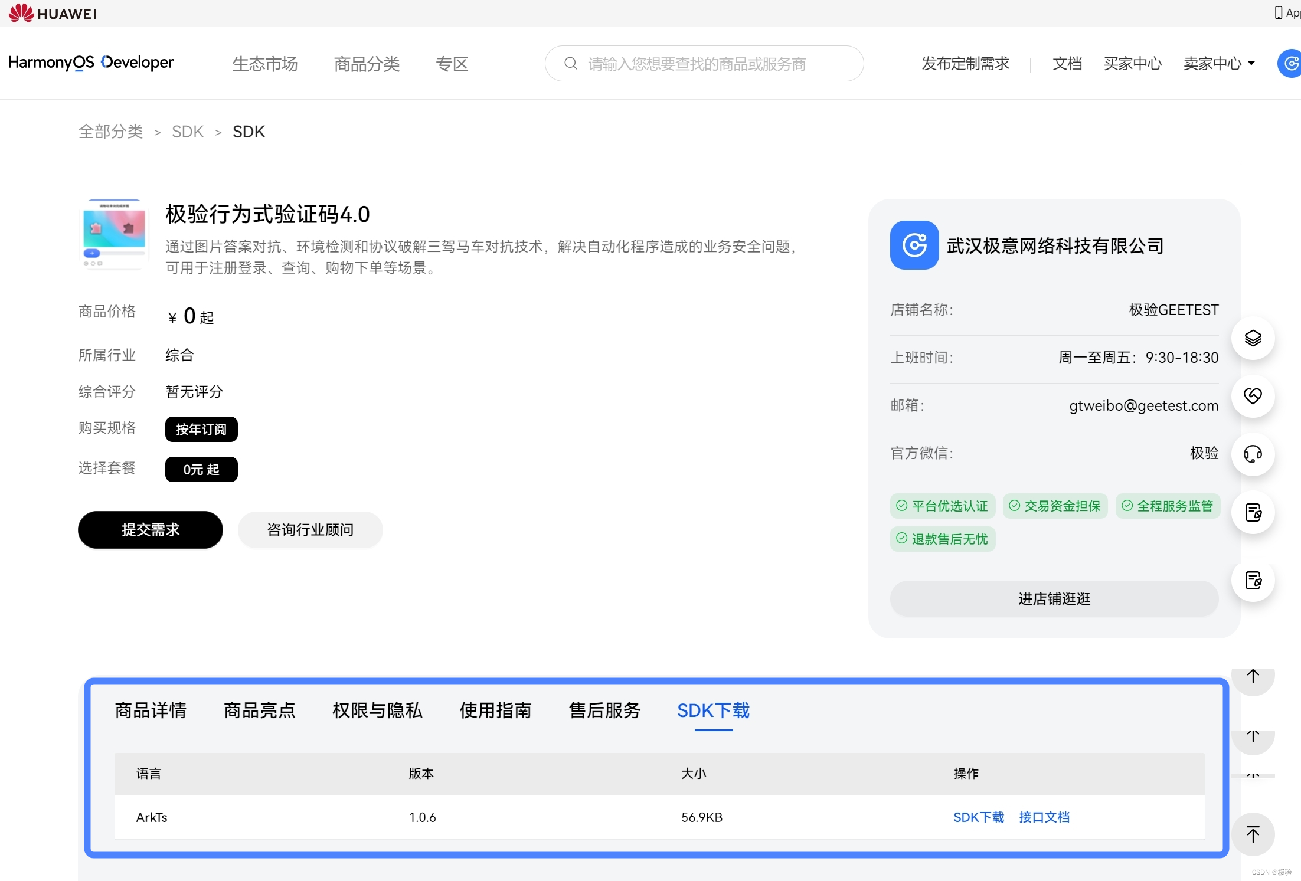This screenshot has width=1301, height=881.
Task: Open customer service headset icon
Action: click(1253, 454)
